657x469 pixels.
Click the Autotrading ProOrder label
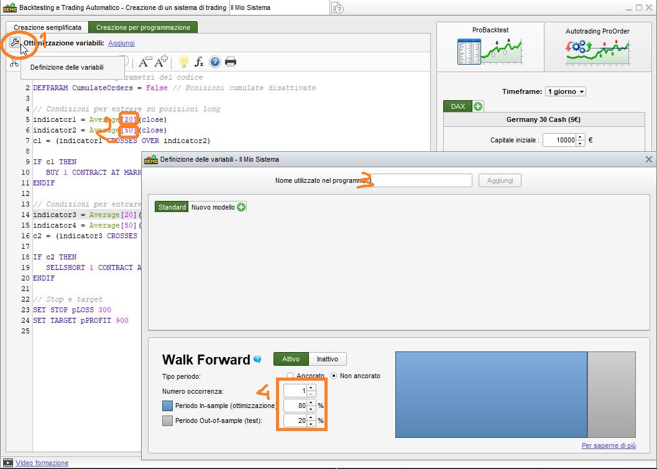coord(597,31)
